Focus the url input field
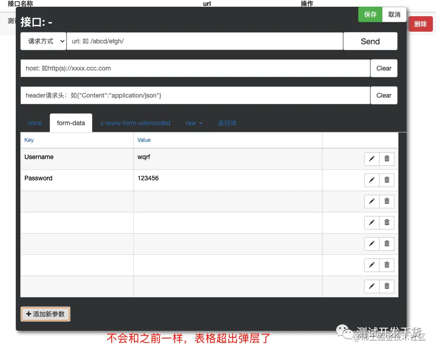Screen dimensions: 436x352 tap(204, 41)
